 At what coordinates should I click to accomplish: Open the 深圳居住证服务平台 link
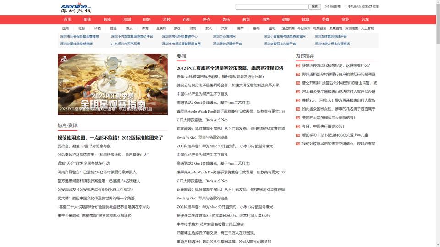coord(228,44)
